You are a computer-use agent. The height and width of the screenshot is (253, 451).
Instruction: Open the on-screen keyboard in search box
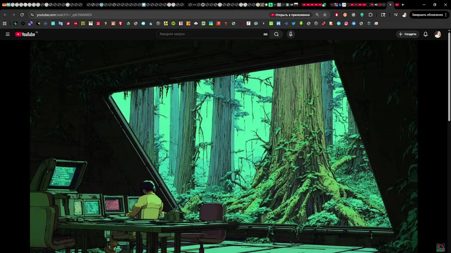point(265,34)
